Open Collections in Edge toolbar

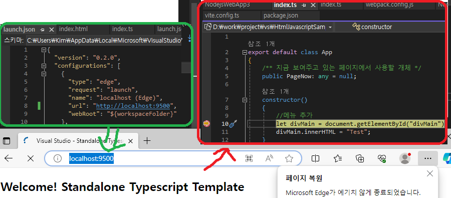coord(360,158)
